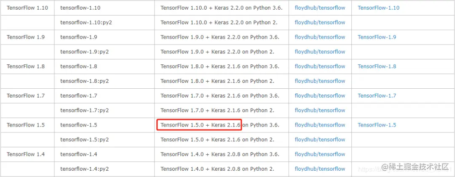455x177 pixels.
Task: Click 'TensorFlow 1.4.0 + Keras 2.0.8 on Python 3.6.' text
Action: point(219,154)
